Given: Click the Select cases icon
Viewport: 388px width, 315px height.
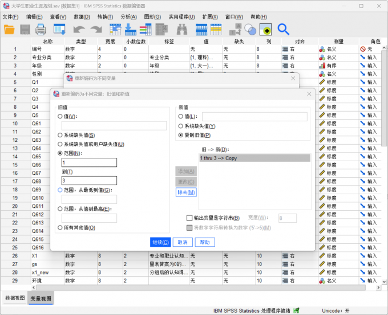Looking at the screenshot, I should tap(265, 30).
